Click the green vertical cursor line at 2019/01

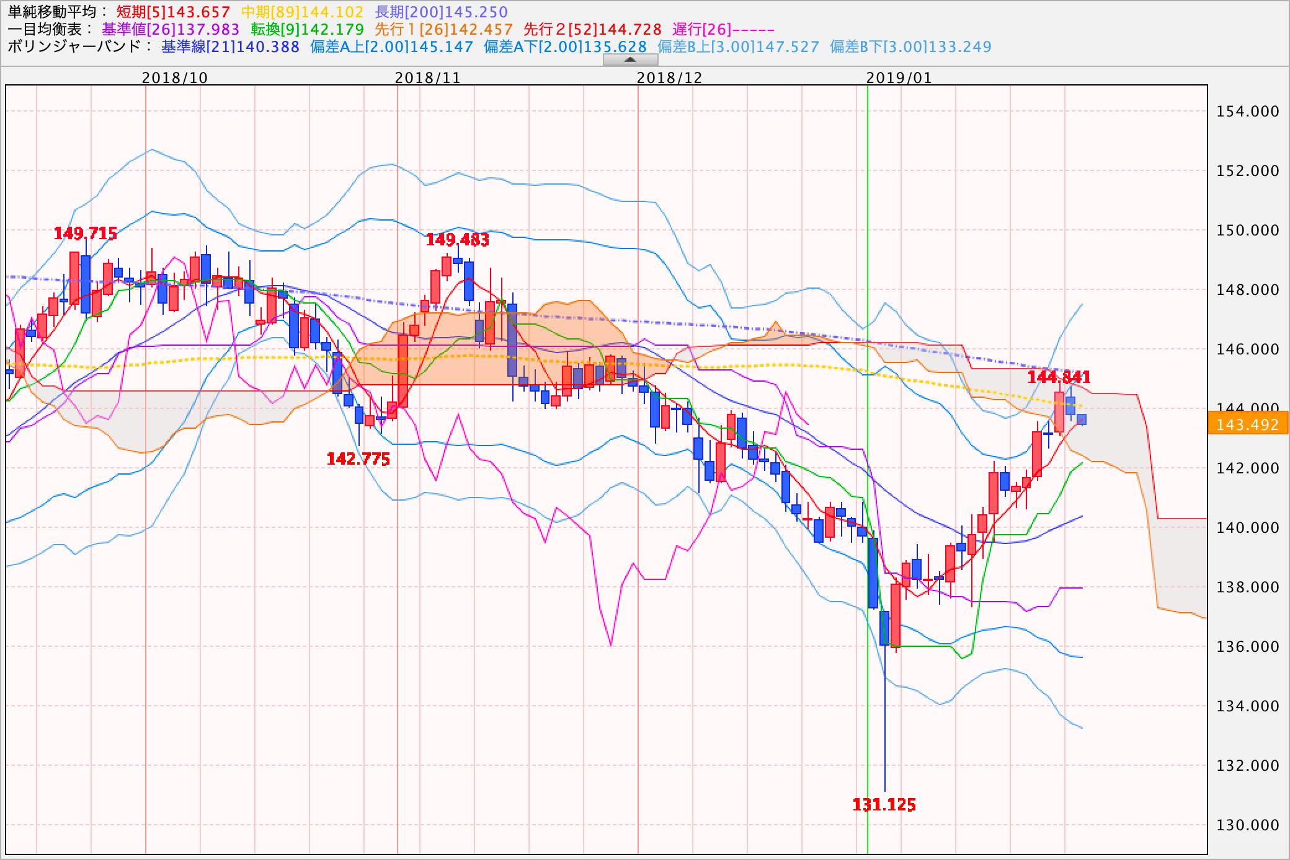[x=867, y=469]
